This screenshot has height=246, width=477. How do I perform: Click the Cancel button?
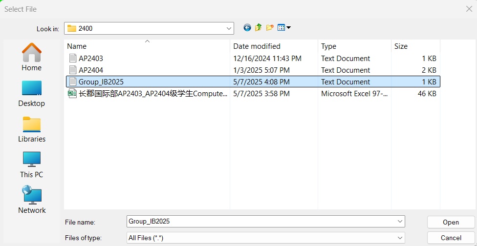(x=451, y=238)
